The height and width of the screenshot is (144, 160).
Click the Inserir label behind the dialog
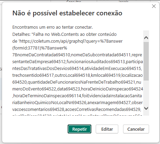tap(123, 1)
